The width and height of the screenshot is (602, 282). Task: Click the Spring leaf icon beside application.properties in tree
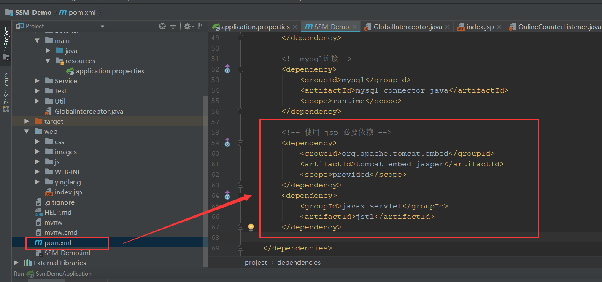click(70, 71)
